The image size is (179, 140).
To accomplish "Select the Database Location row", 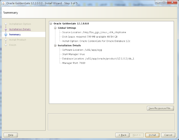I will pos(98,59).
